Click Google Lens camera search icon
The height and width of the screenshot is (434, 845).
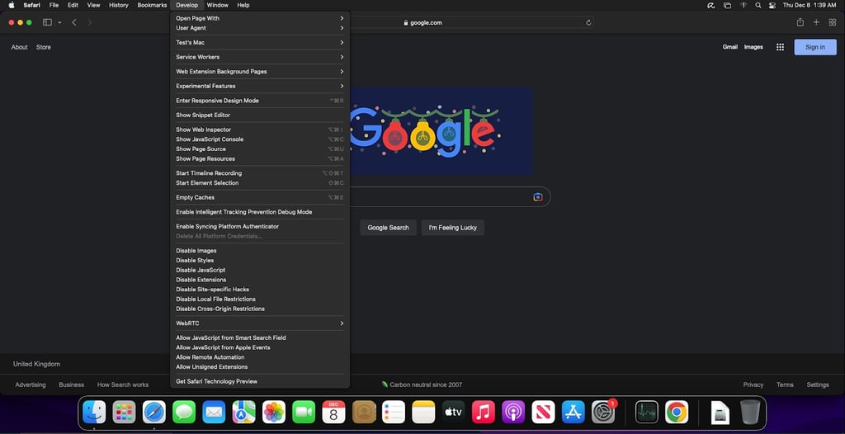click(x=538, y=196)
